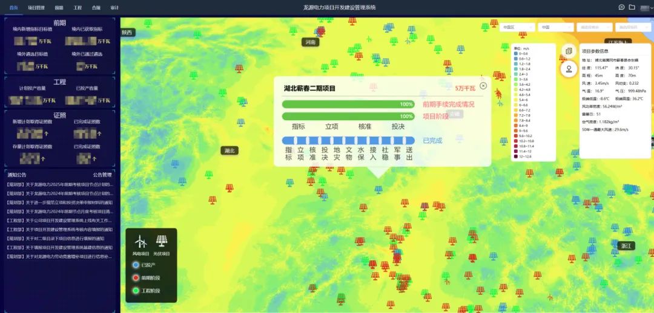Click the 浙江 province map label
Image resolution: width=654 pixels, height=313 pixels.
click(x=627, y=246)
